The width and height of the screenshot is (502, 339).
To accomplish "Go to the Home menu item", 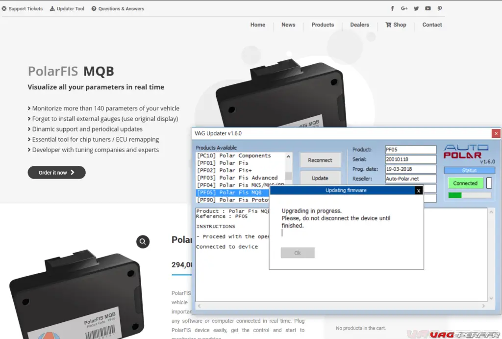I will pos(258,25).
